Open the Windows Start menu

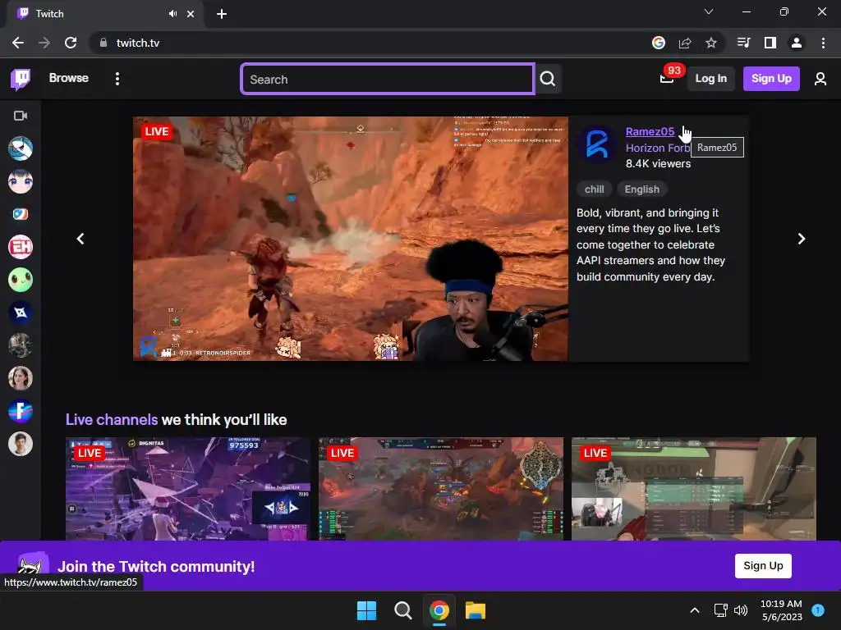point(367,610)
